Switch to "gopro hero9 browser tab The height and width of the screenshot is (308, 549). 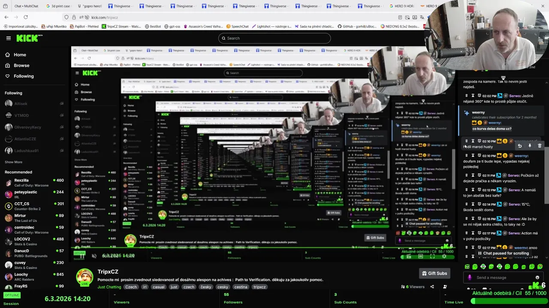pos(89,6)
